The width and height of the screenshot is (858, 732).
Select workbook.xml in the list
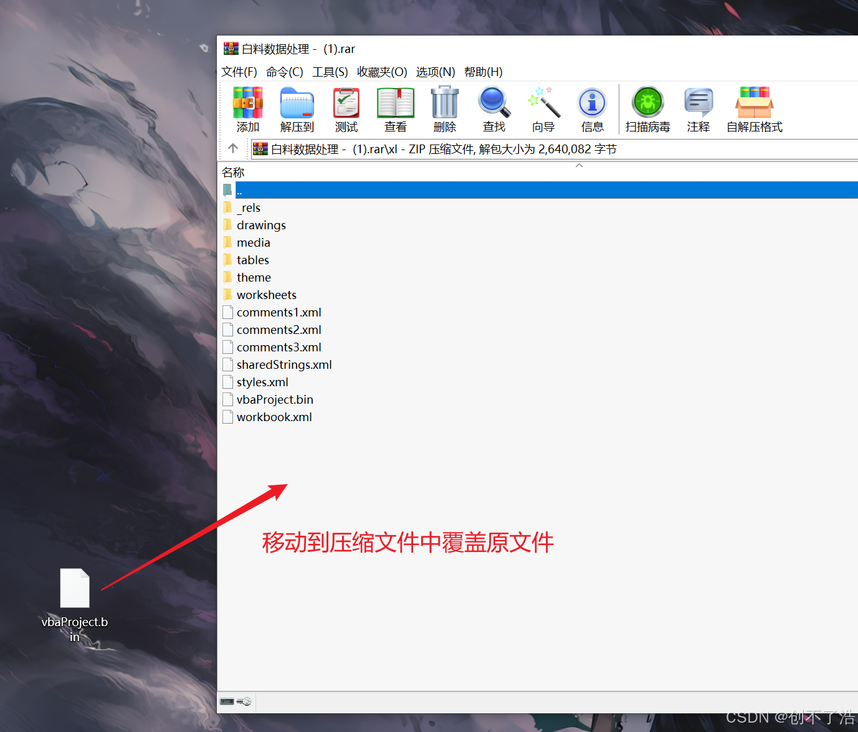click(x=274, y=417)
